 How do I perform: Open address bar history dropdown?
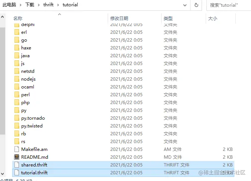(x=185, y=5)
